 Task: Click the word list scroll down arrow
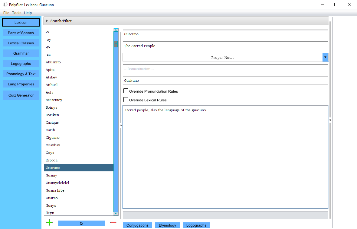coord(116,213)
